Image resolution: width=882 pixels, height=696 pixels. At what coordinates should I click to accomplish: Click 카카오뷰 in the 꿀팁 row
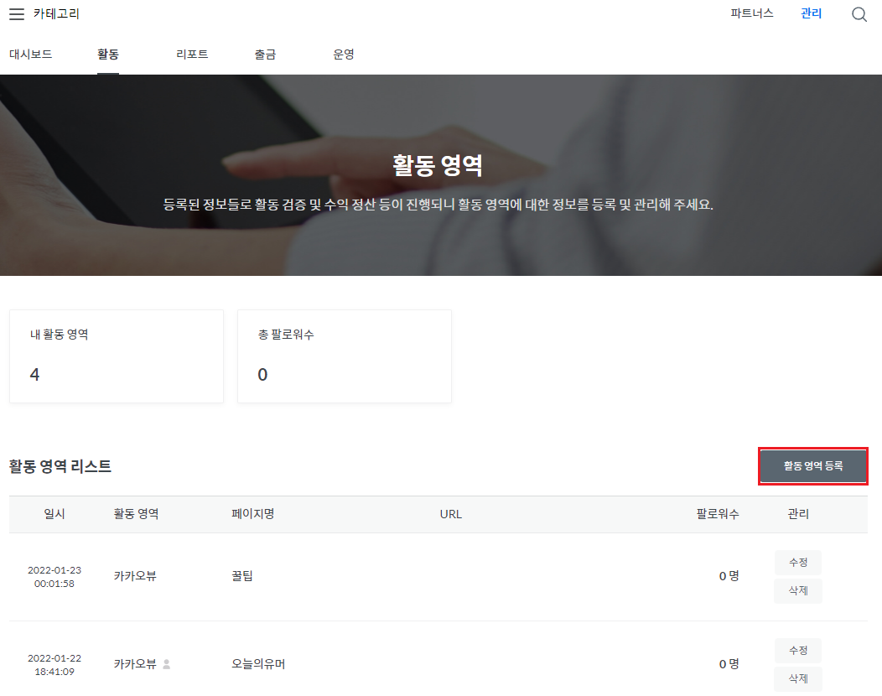[x=135, y=576]
